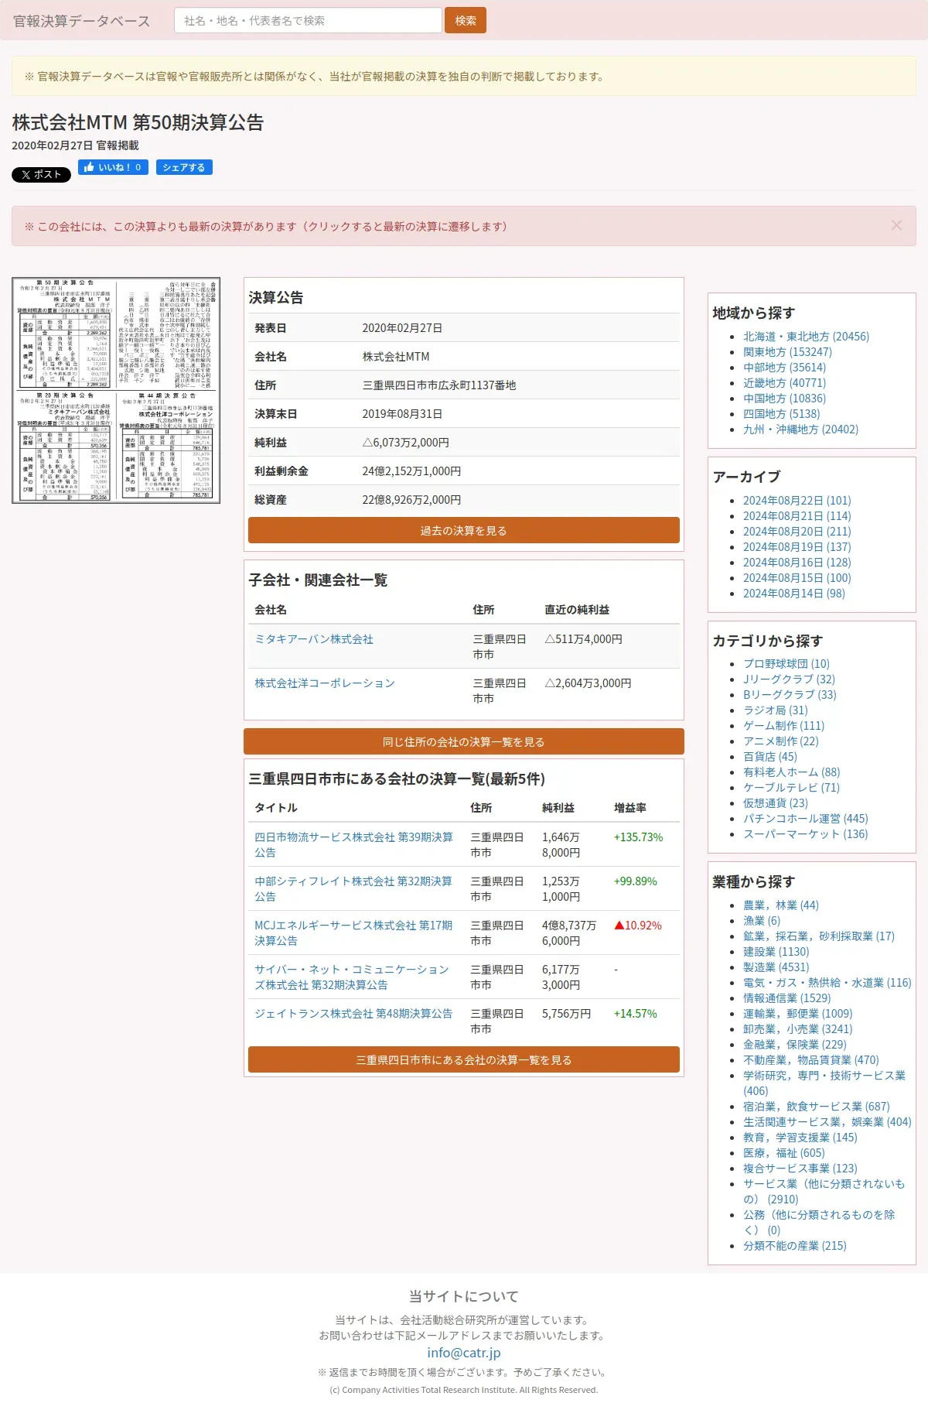Screen dimensions: 928x1403
Task: Select 近畿地方 (40771) region link
Action: point(784,383)
